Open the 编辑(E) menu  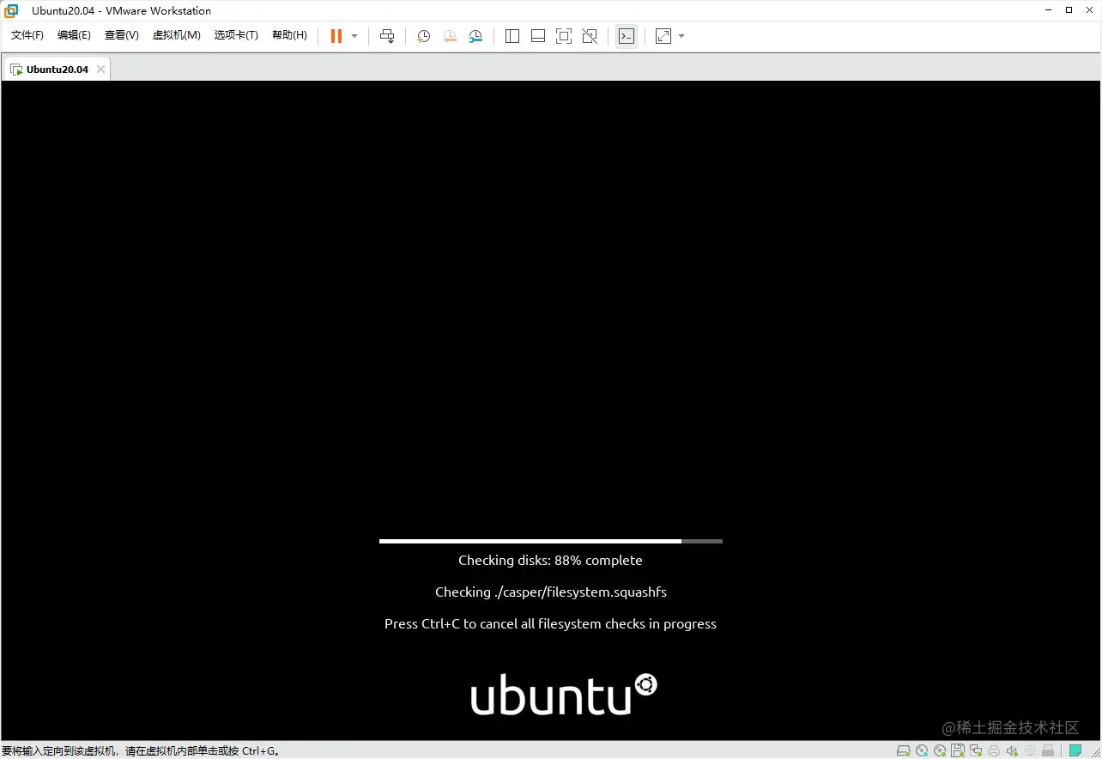(74, 35)
